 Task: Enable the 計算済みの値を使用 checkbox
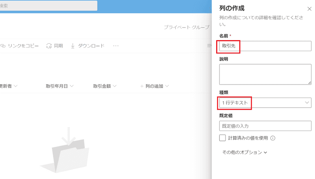click(222, 138)
